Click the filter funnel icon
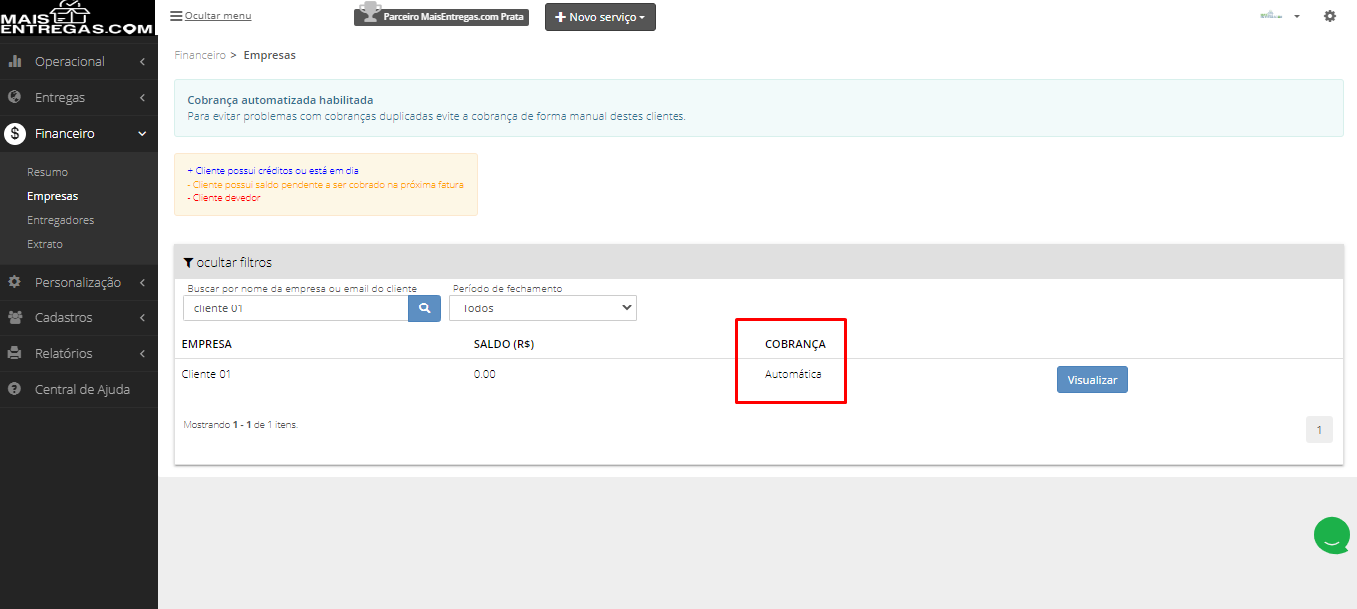Viewport: 1357px width, 609px height. [188, 263]
